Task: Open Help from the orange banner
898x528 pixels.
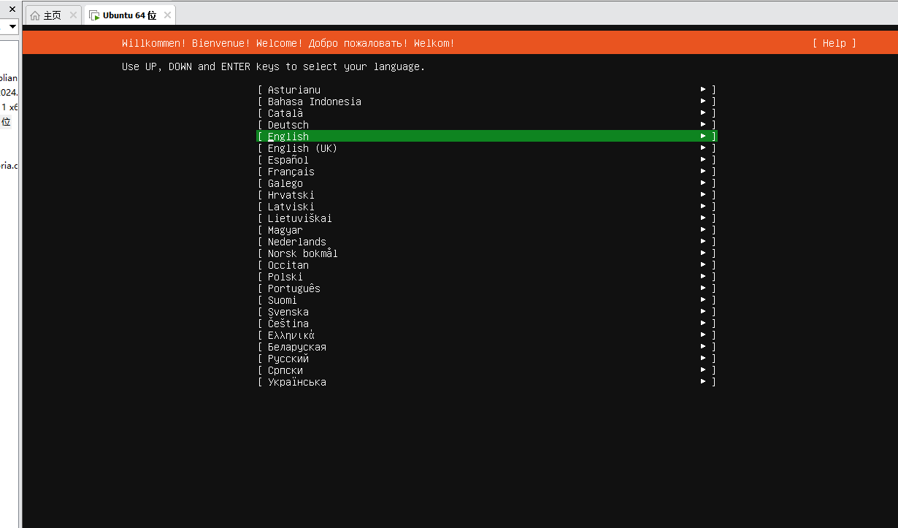Action: [833, 43]
